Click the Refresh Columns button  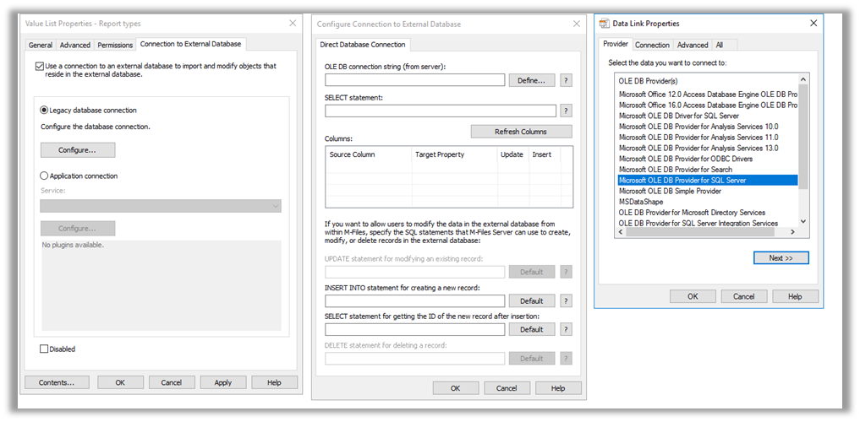(521, 132)
